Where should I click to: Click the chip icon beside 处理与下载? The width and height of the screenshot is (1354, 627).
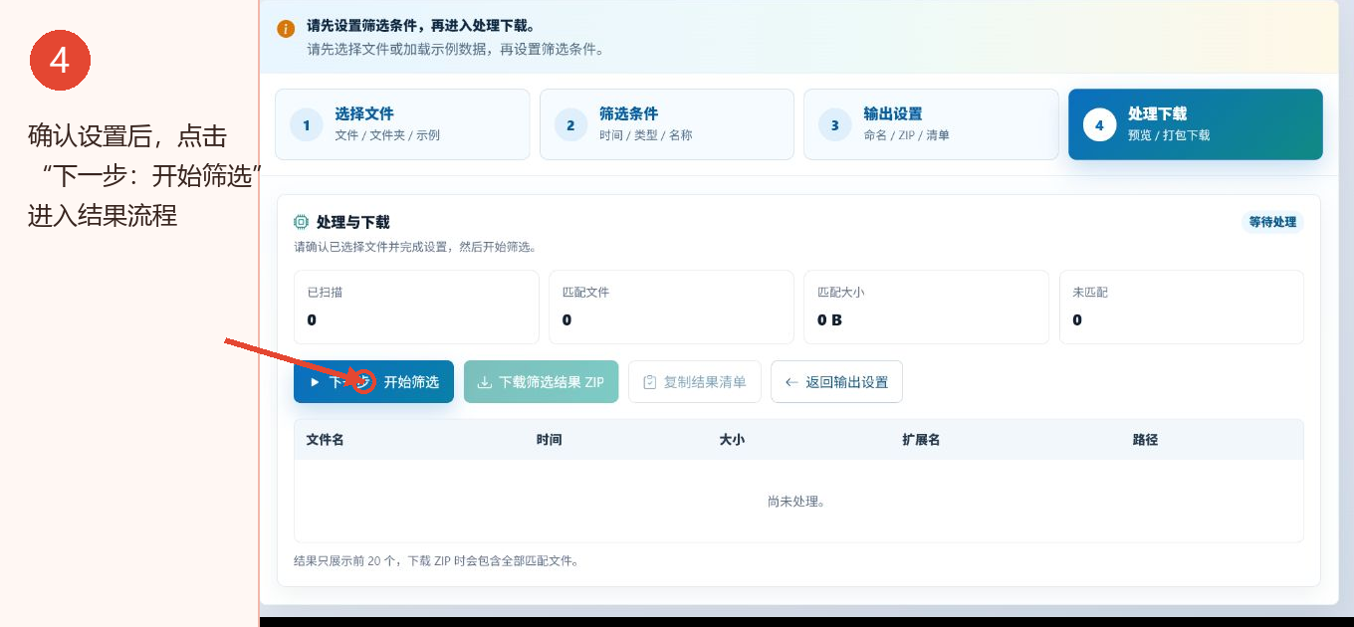(301, 222)
